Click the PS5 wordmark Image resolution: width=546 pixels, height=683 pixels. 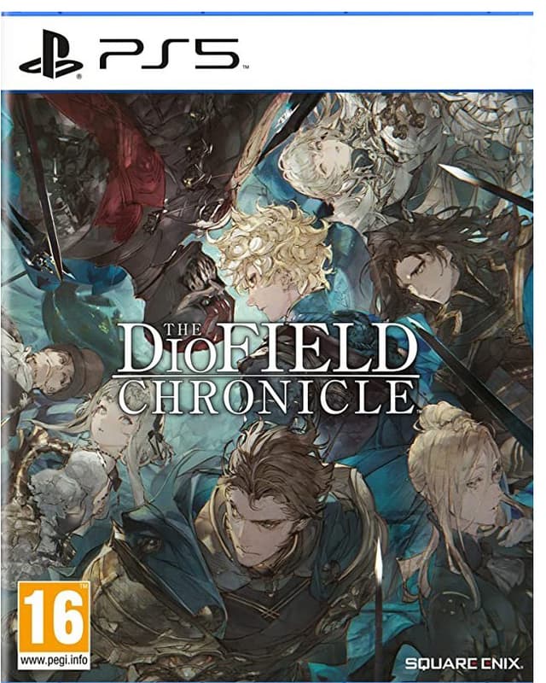click(x=170, y=54)
